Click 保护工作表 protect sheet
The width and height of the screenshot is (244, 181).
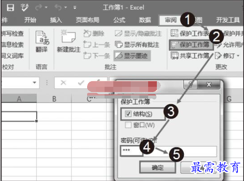point(190,33)
